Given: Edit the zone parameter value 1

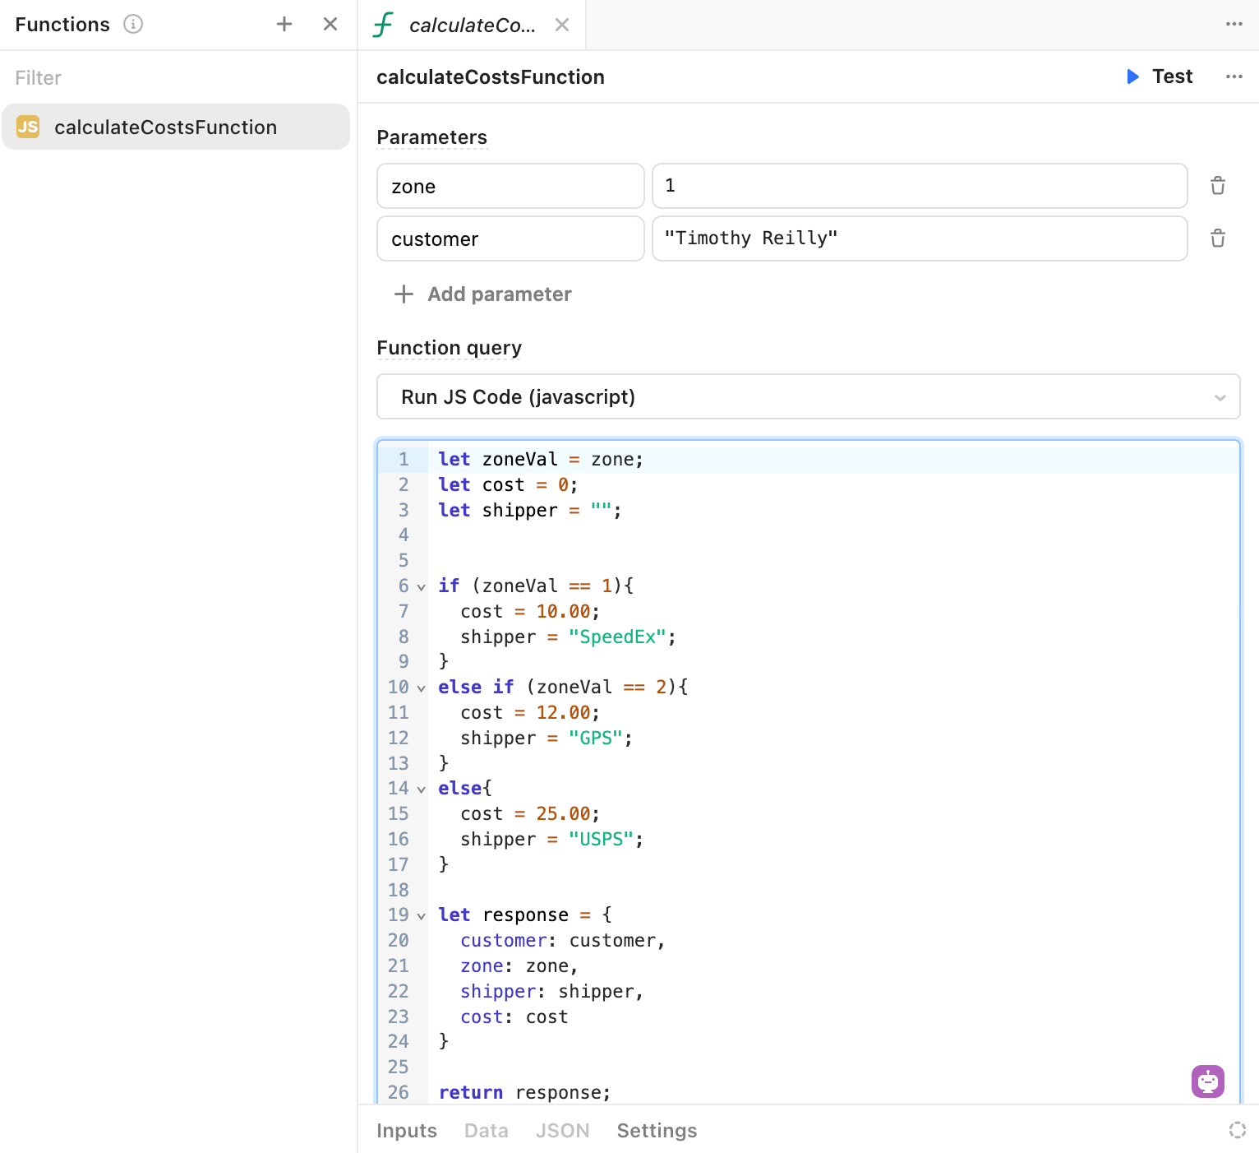Looking at the screenshot, I should point(920,186).
